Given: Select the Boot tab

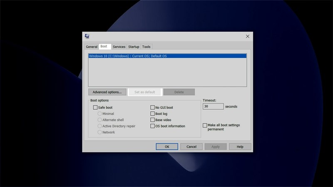Looking at the screenshot, I should click(x=105, y=47).
